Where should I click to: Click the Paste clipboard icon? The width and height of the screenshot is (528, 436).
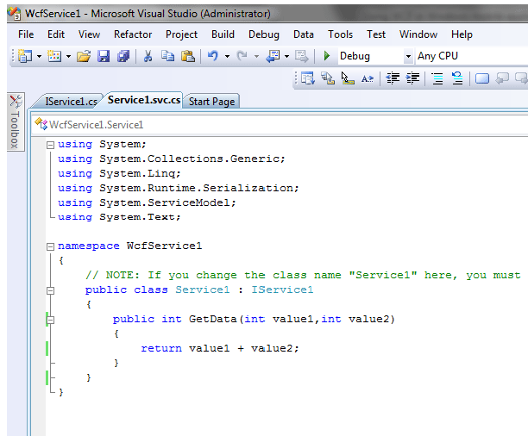187,56
